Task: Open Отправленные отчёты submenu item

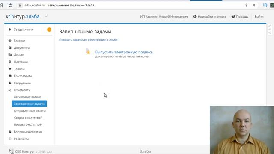Action: pos(30,111)
